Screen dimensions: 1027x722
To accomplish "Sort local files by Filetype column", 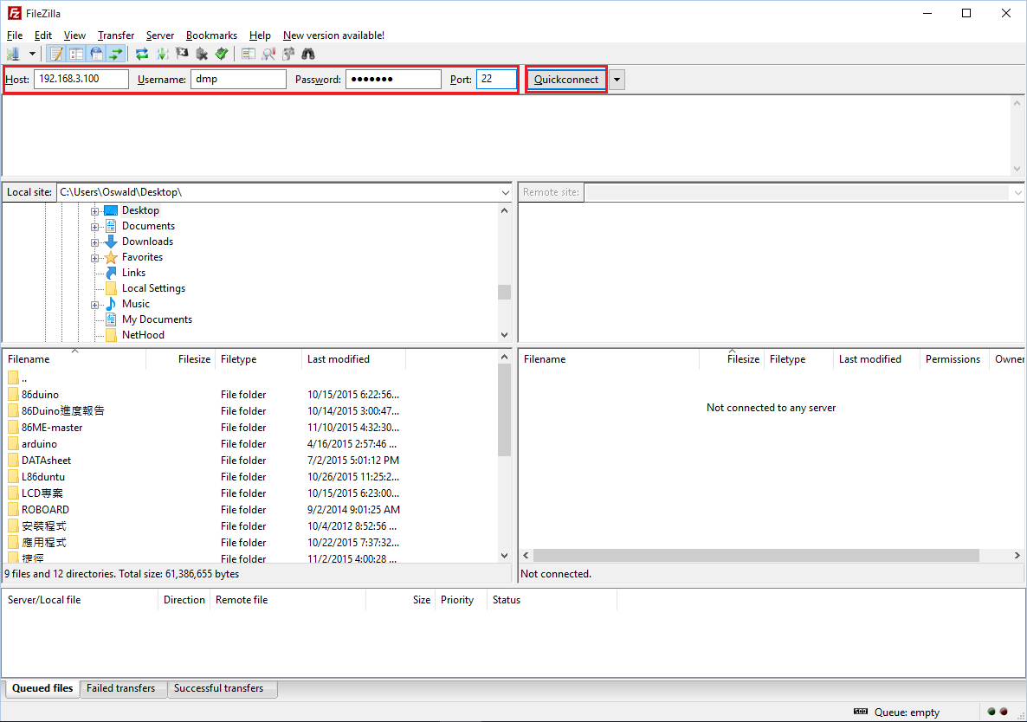I will 258,359.
